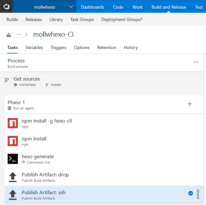Select Publish Artifact: drop task

(104, 177)
